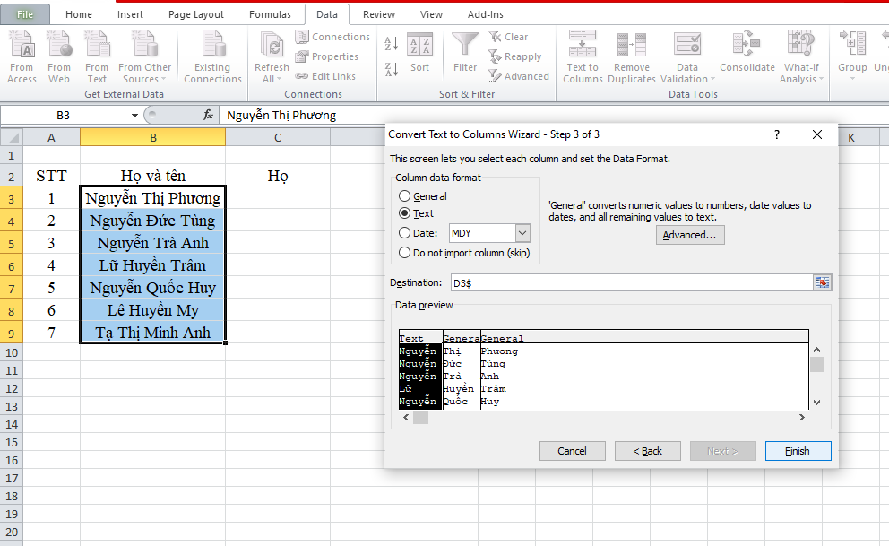Viewport: 889px width, 546px height.
Task: Click Edit Links in Connections group
Action: 325,76
